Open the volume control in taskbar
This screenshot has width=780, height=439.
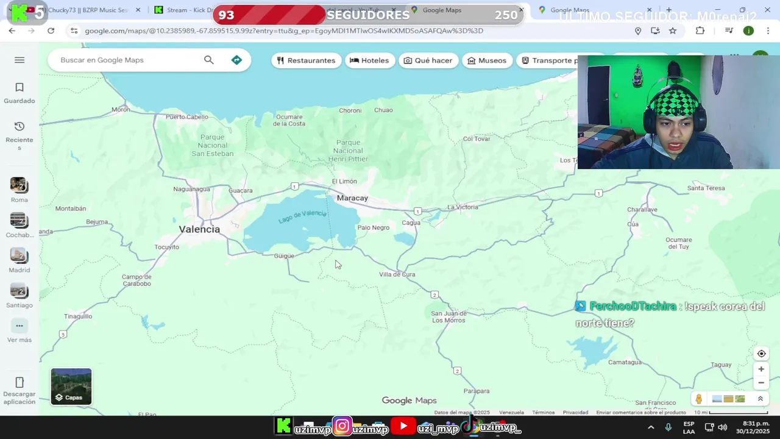tap(722, 427)
